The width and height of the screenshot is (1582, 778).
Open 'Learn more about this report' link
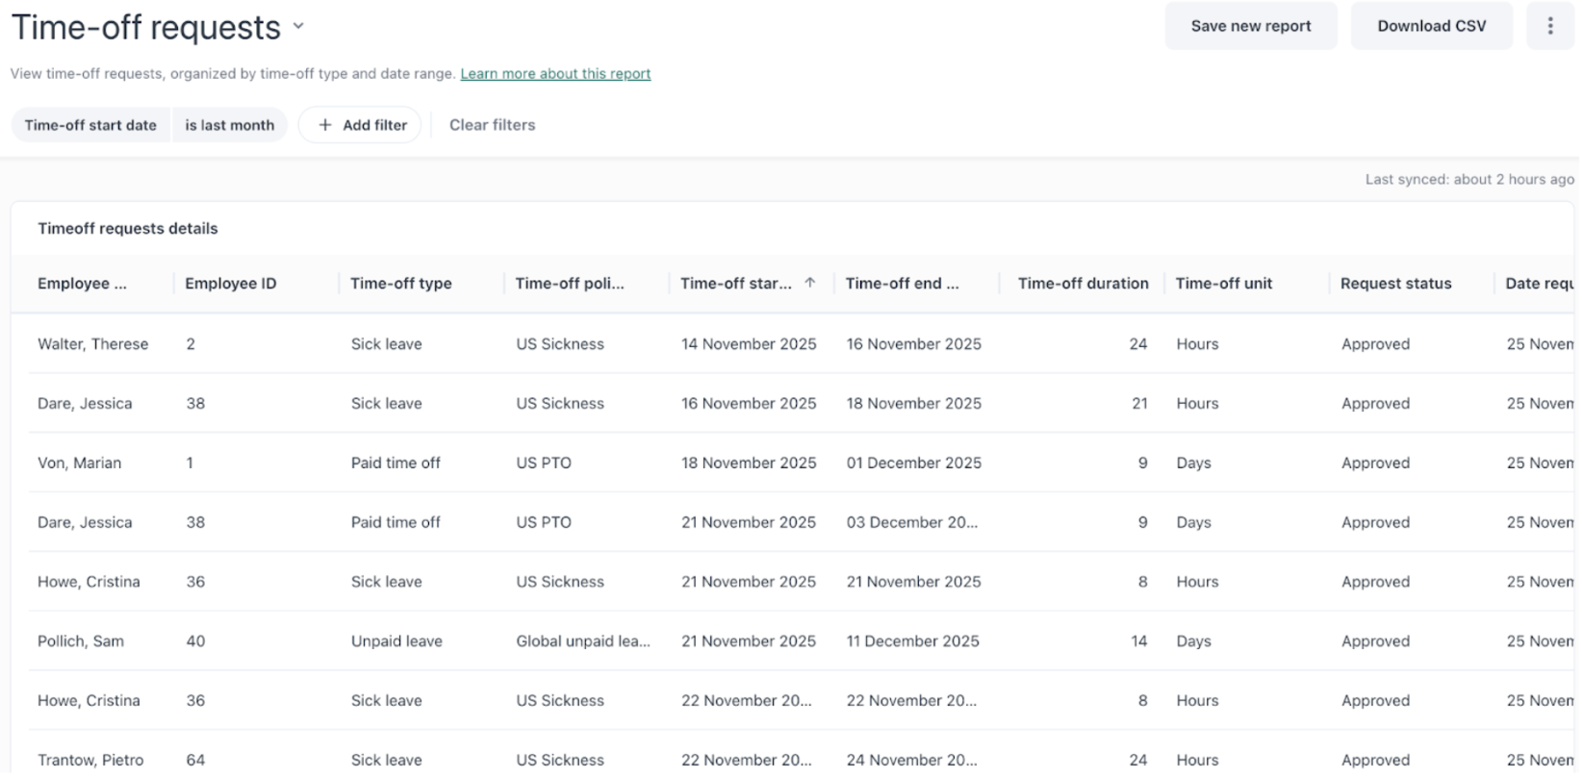(x=555, y=74)
